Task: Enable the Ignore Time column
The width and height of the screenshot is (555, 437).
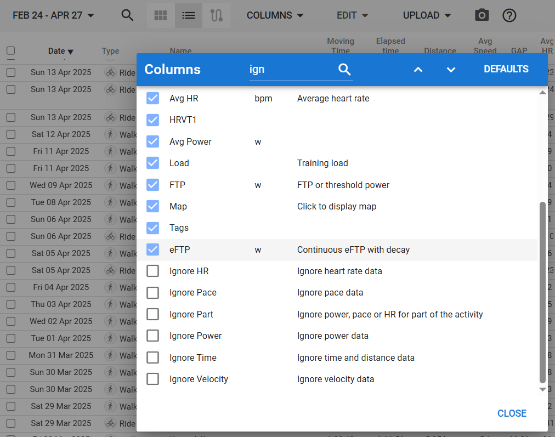Action: tap(152, 357)
